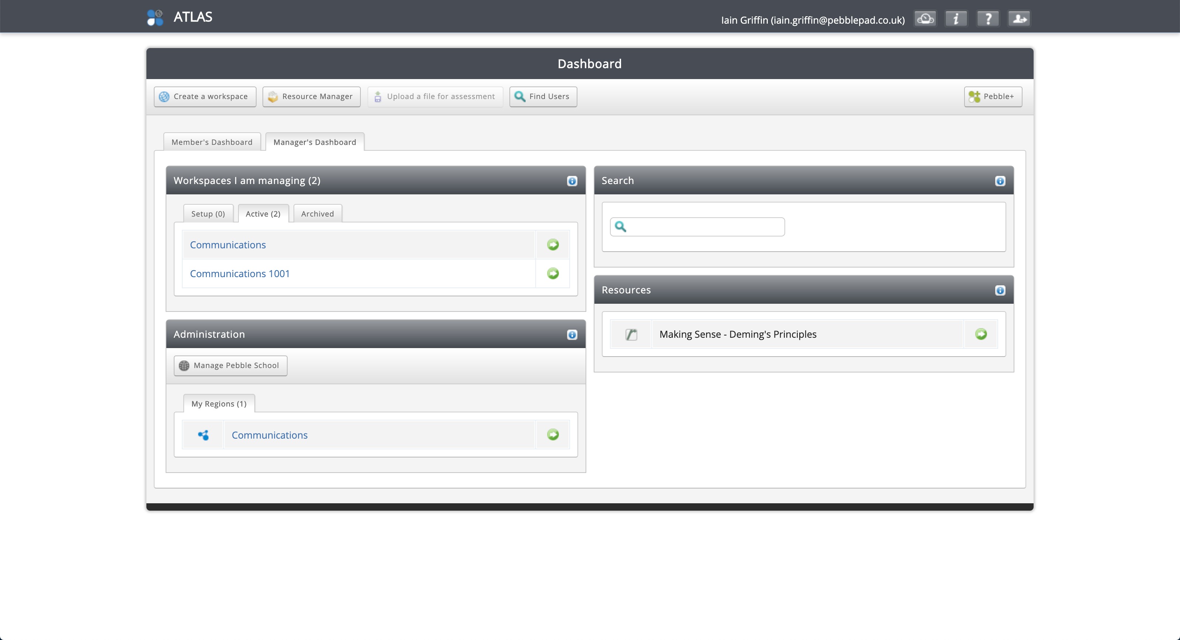
Task: Open the information icon in top bar
Action: tap(956, 19)
